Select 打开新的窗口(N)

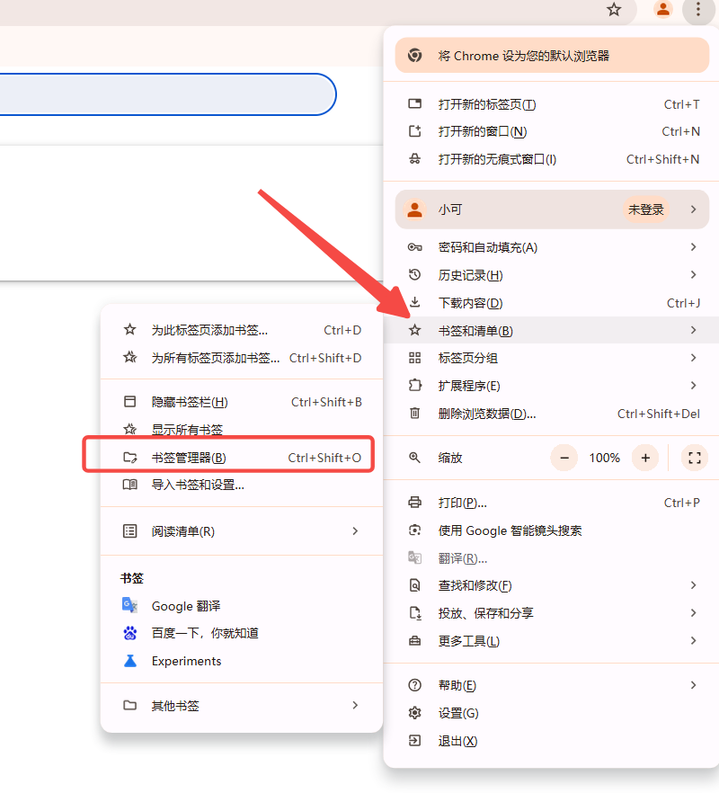coord(552,131)
